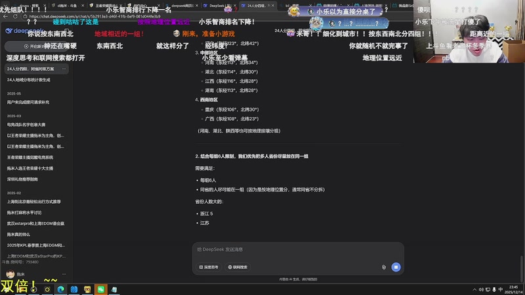Click the 2025-03 date group label
This screenshot has height=295, width=525.
pos(14,116)
